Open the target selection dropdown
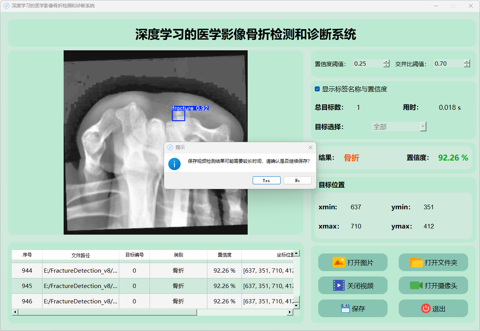 423,127
